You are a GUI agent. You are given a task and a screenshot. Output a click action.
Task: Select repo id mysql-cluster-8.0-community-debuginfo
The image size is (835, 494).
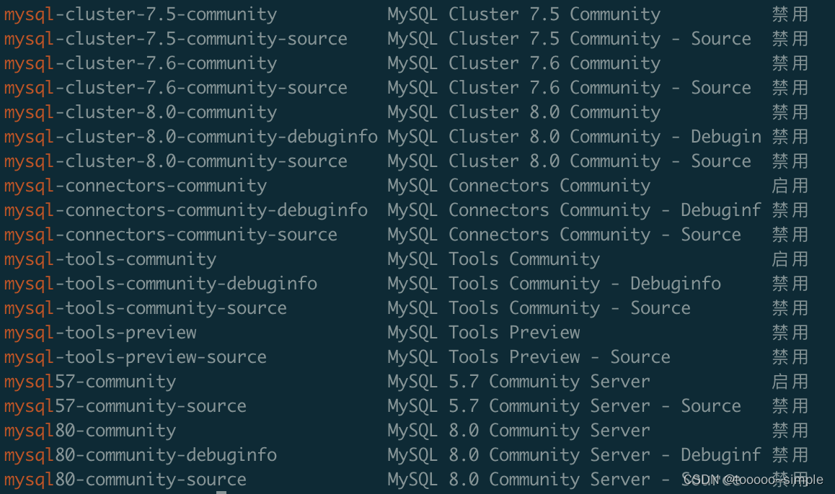191,137
